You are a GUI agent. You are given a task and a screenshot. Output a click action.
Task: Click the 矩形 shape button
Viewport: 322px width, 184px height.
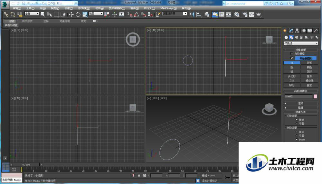pyautogui.click(x=309, y=63)
